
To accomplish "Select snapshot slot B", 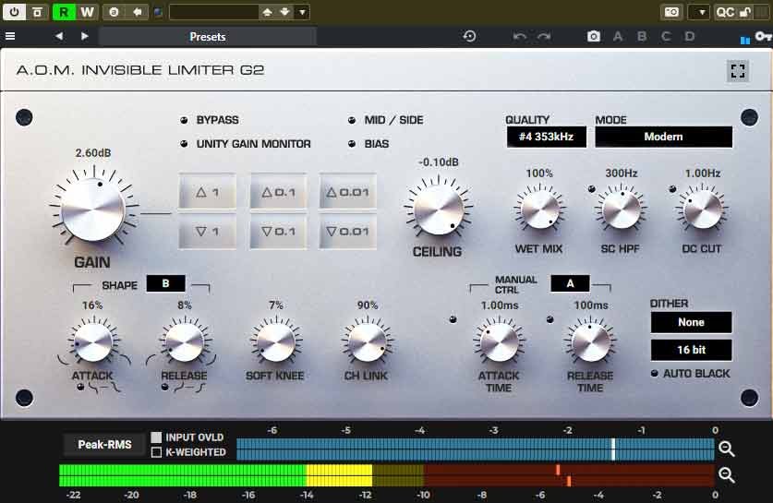I will click(x=641, y=37).
